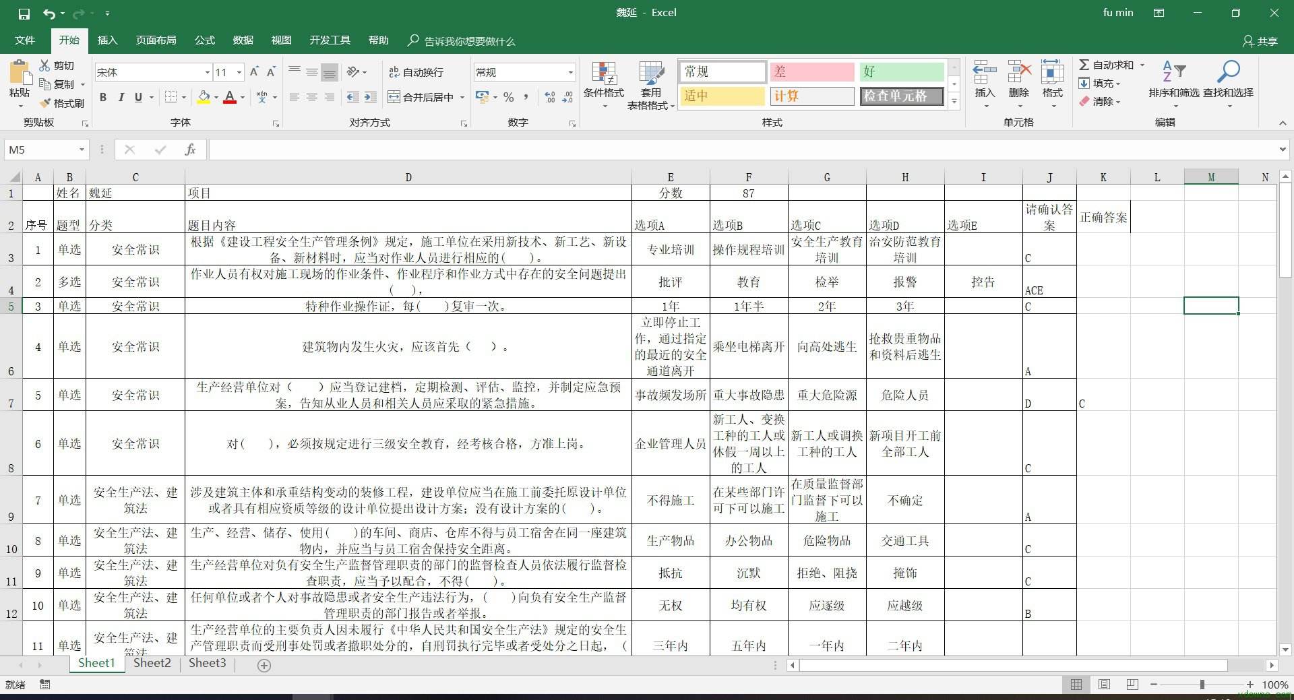Open Merge and Center dropdown arrow
1294x700 pixels.
462,97
